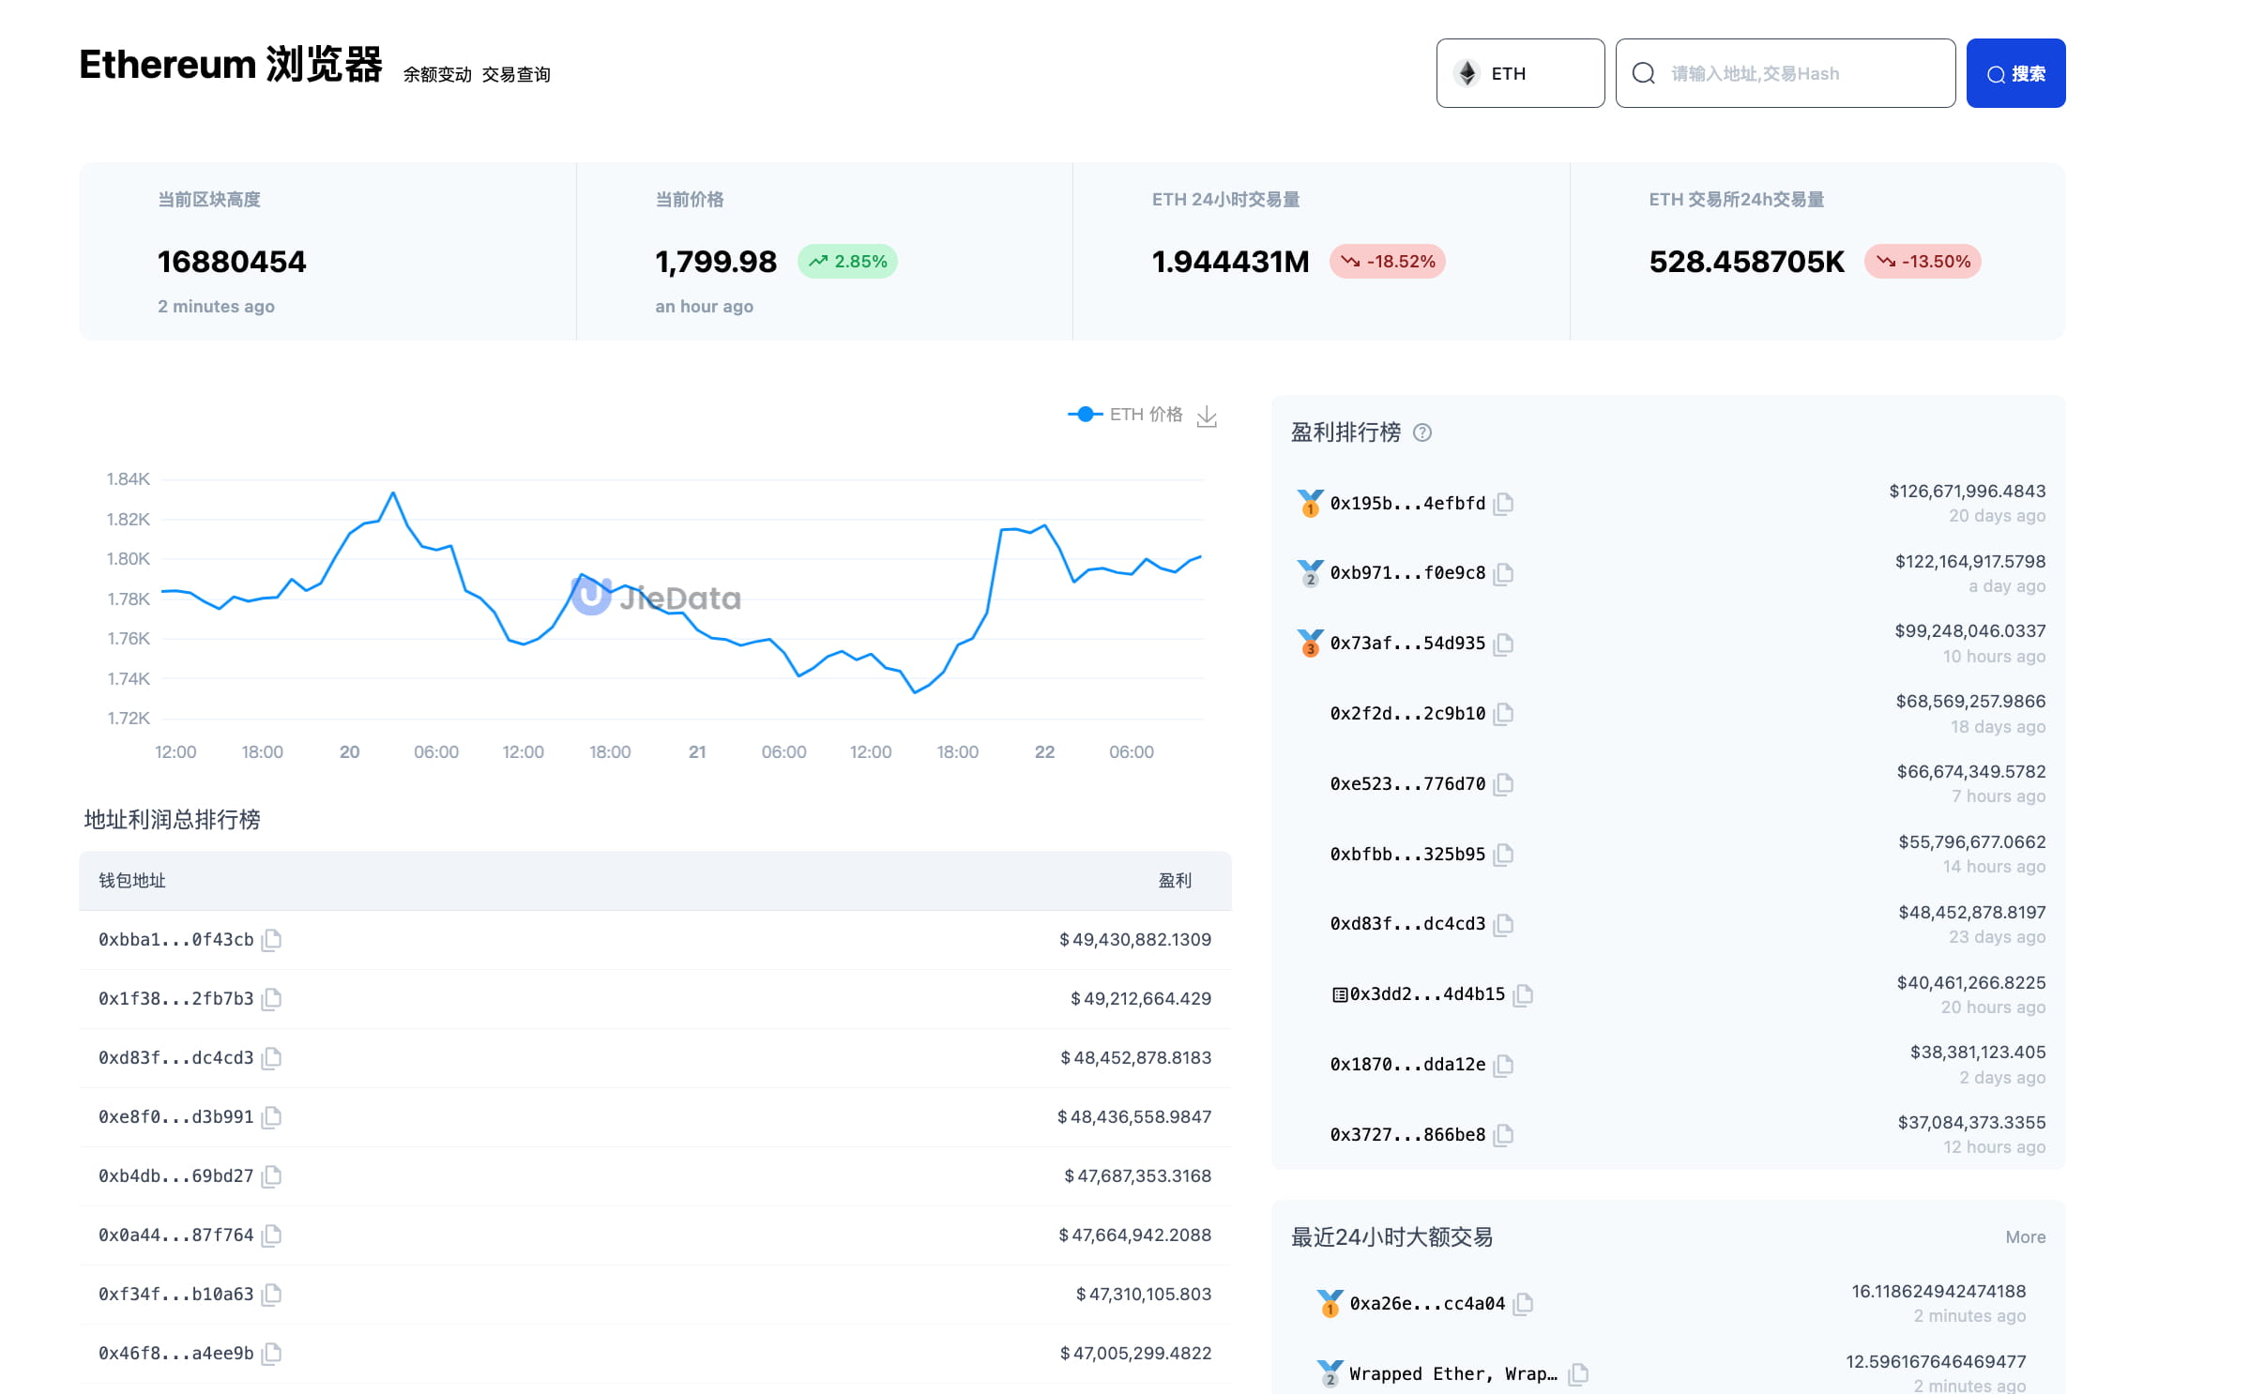Open help for 盈利排行榜
Viewport: 2265px width, 1394px height.
coord(1422,432)
